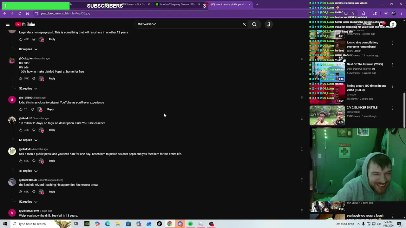406x228 pixels.
Task: Open action menu for @a125800 comment
Action: coord(302,98)
